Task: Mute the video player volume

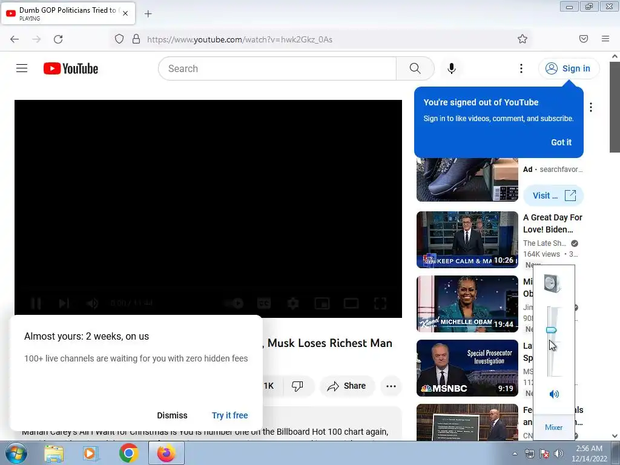Action: [92, 303]
